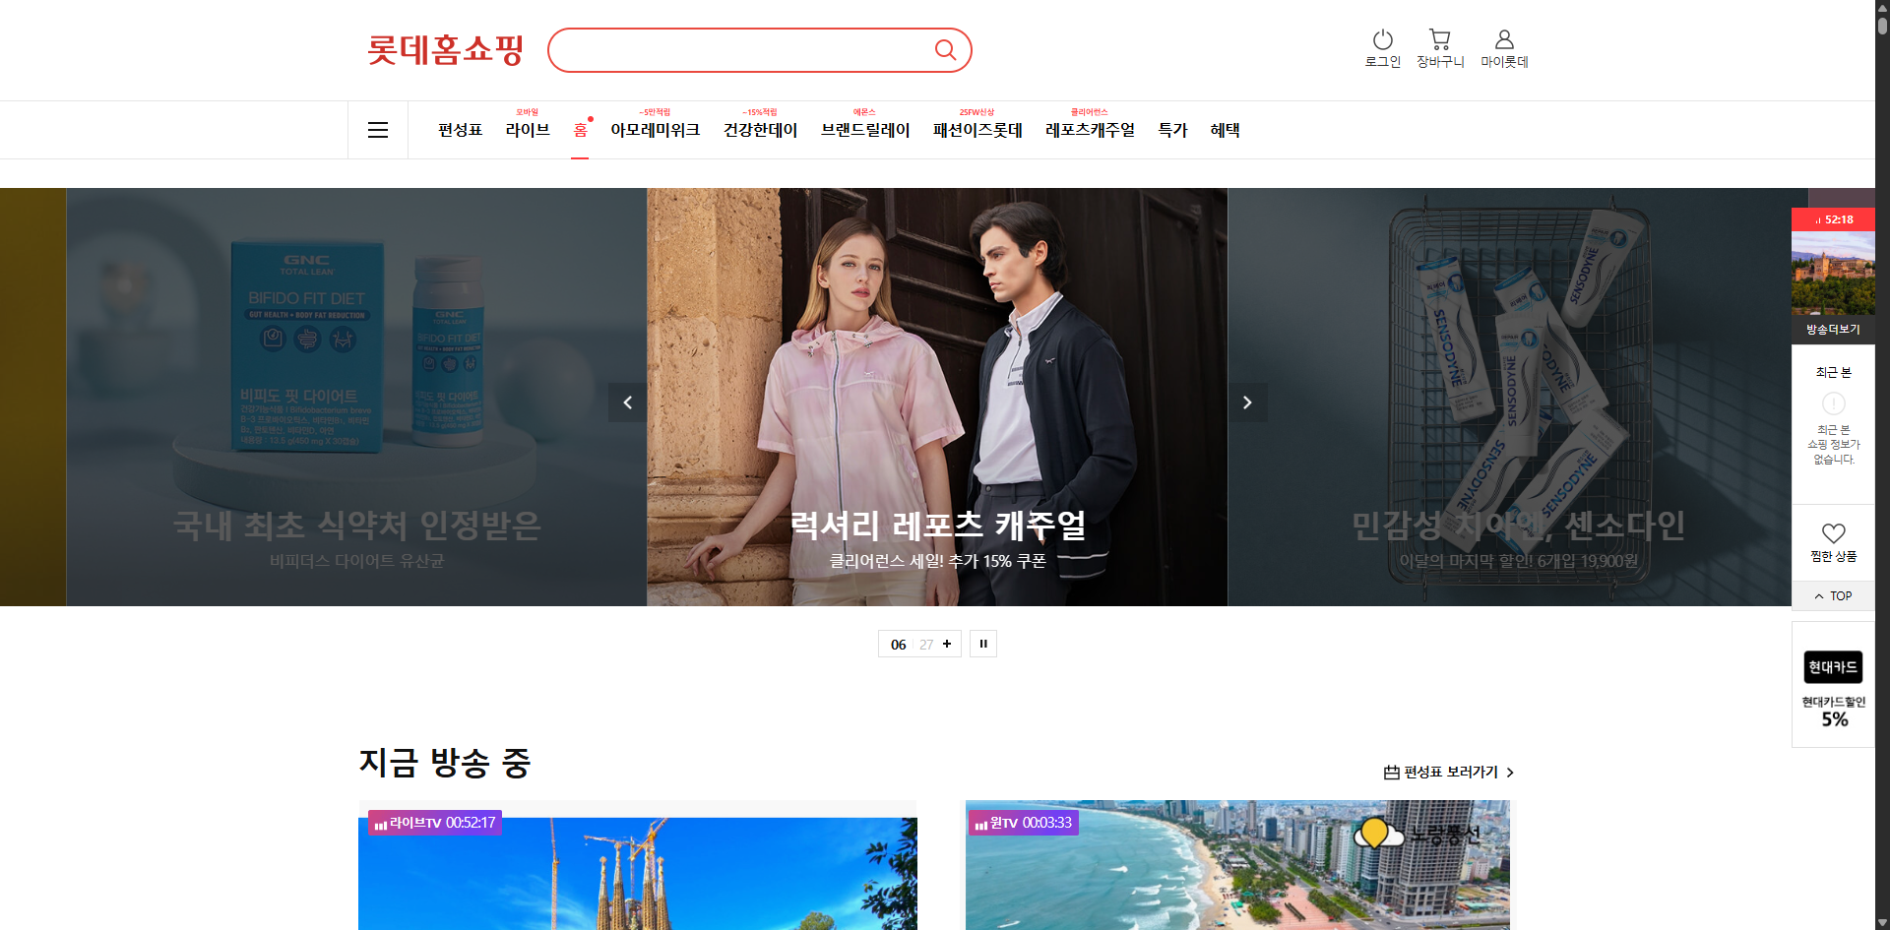The image size is (1890, 930).
Task: Open 편성표 보러가기 link
Action: pyautogui.click(x=1448, y=773)
